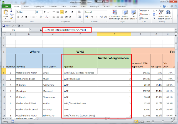The width and height of the screenshot is (178, 124).
Task: Toggle Bold formatting
Action: [x=18, y=17]
